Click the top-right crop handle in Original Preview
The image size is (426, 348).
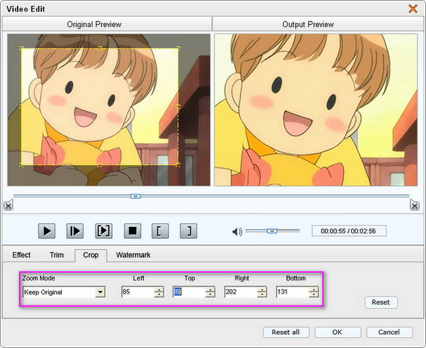[178, 49]
